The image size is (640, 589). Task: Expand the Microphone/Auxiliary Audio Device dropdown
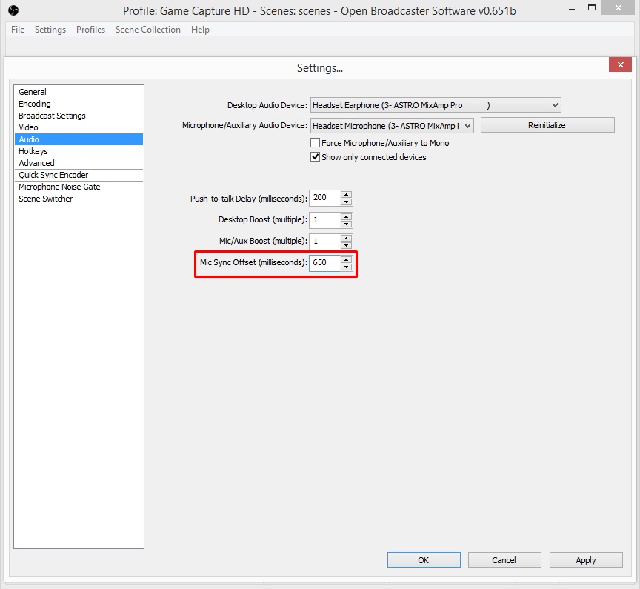coord(467,126)
